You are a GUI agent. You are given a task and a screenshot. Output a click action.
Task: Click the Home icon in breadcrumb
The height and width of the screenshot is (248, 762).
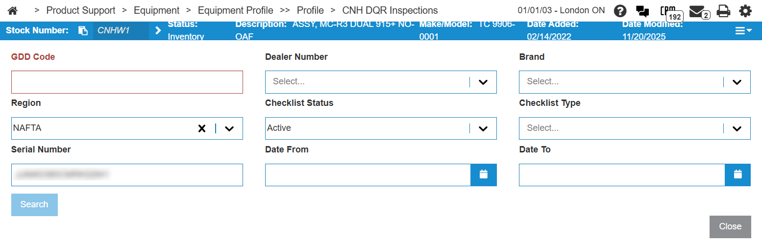pyautogui.click(x=13, y=10)
